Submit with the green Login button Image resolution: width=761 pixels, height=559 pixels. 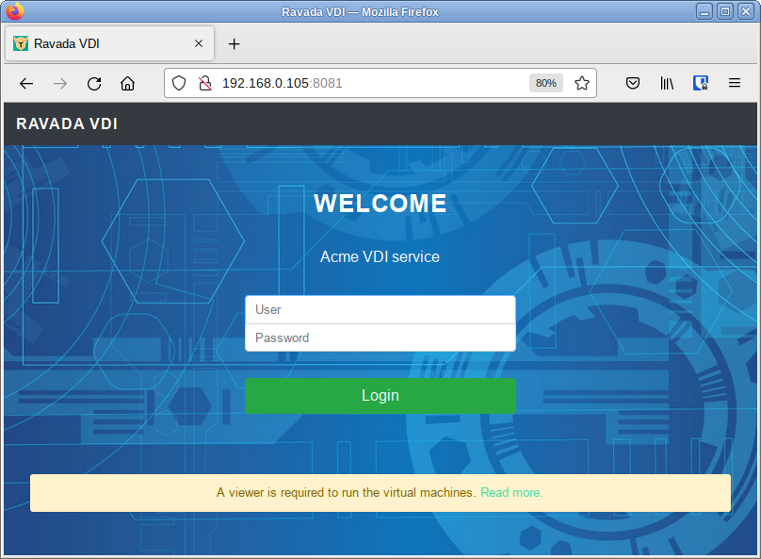380,396
